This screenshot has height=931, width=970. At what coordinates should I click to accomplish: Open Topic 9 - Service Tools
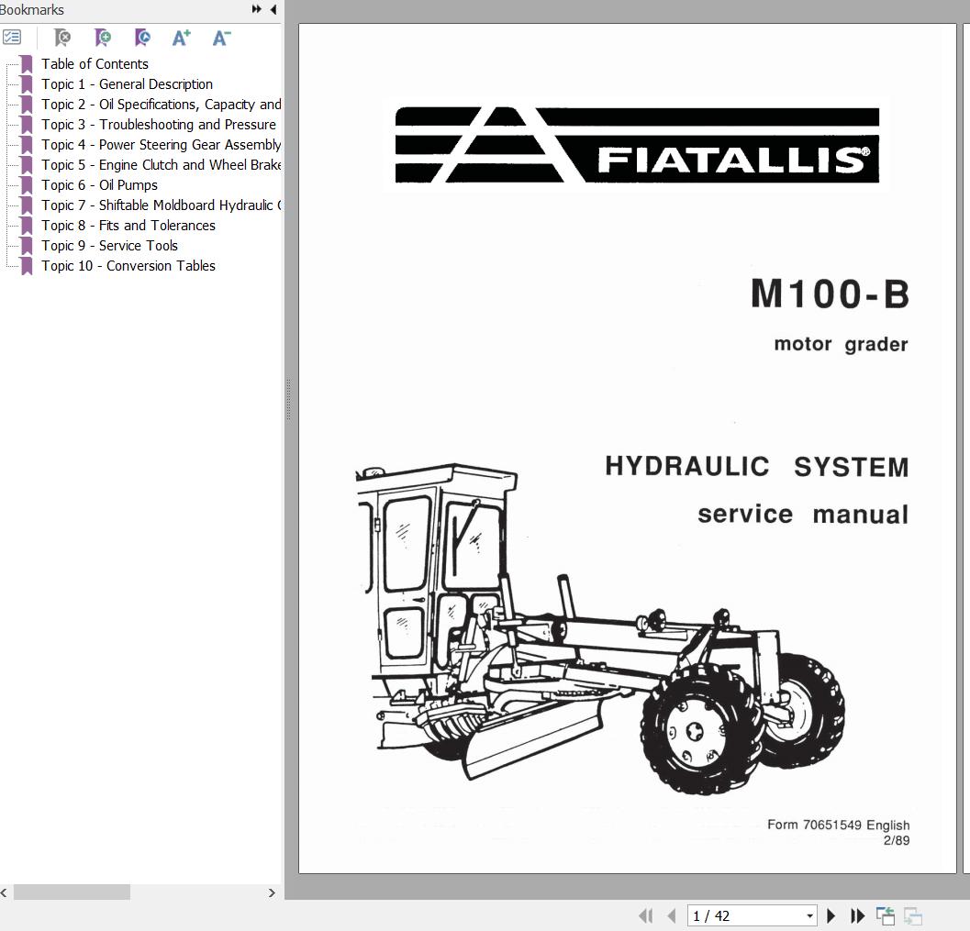pyautogui.click(x=109, y=245)
